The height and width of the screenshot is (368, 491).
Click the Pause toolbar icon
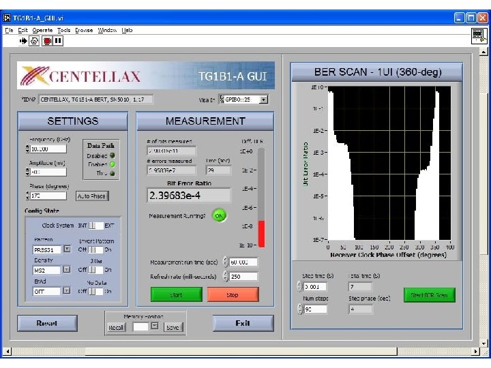pos(58,41)
